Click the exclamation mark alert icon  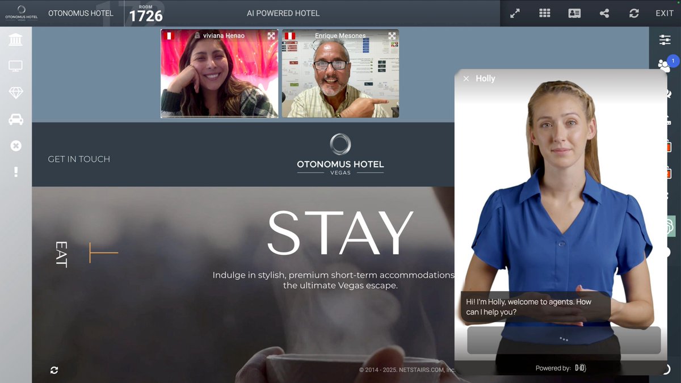[x=16, y=172]
